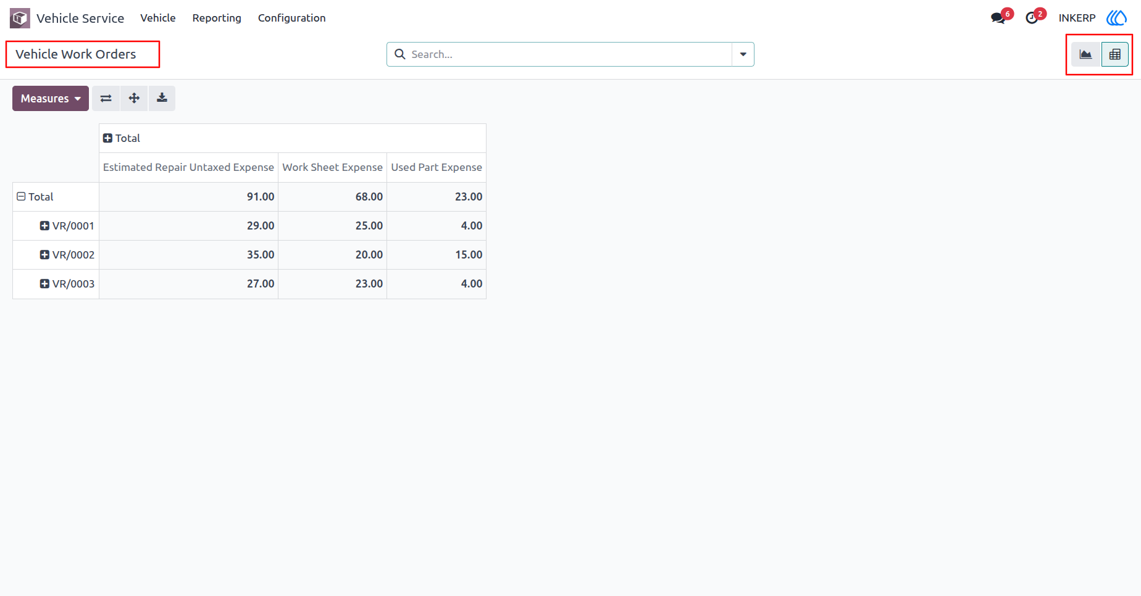
Task: Open the Configuration menu
Action: (x=291, y=18)
